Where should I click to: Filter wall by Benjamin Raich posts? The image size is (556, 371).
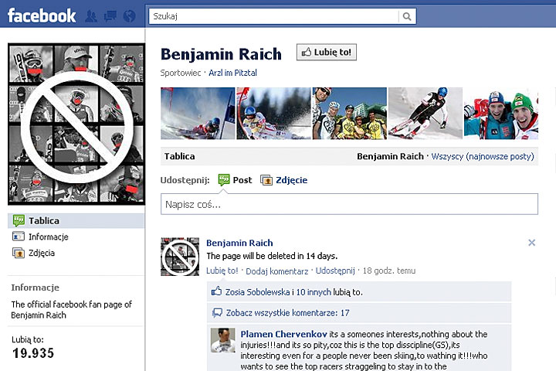tap(390, 156)
